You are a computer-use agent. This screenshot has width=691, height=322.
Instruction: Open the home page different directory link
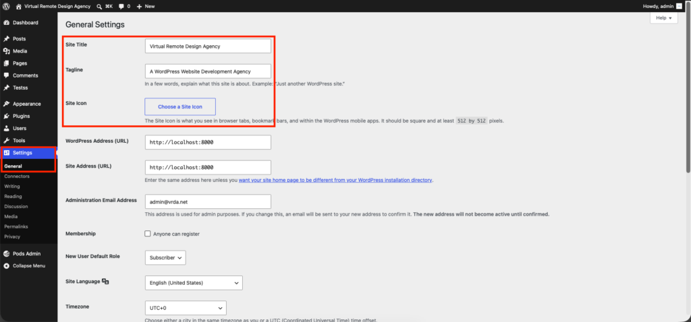click(x=335, y=180)
